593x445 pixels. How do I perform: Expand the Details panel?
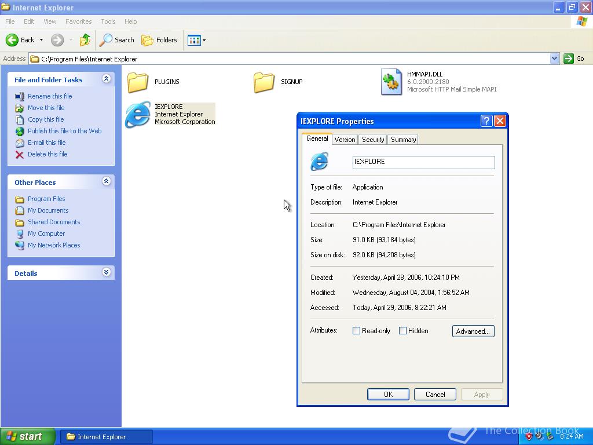107,272
